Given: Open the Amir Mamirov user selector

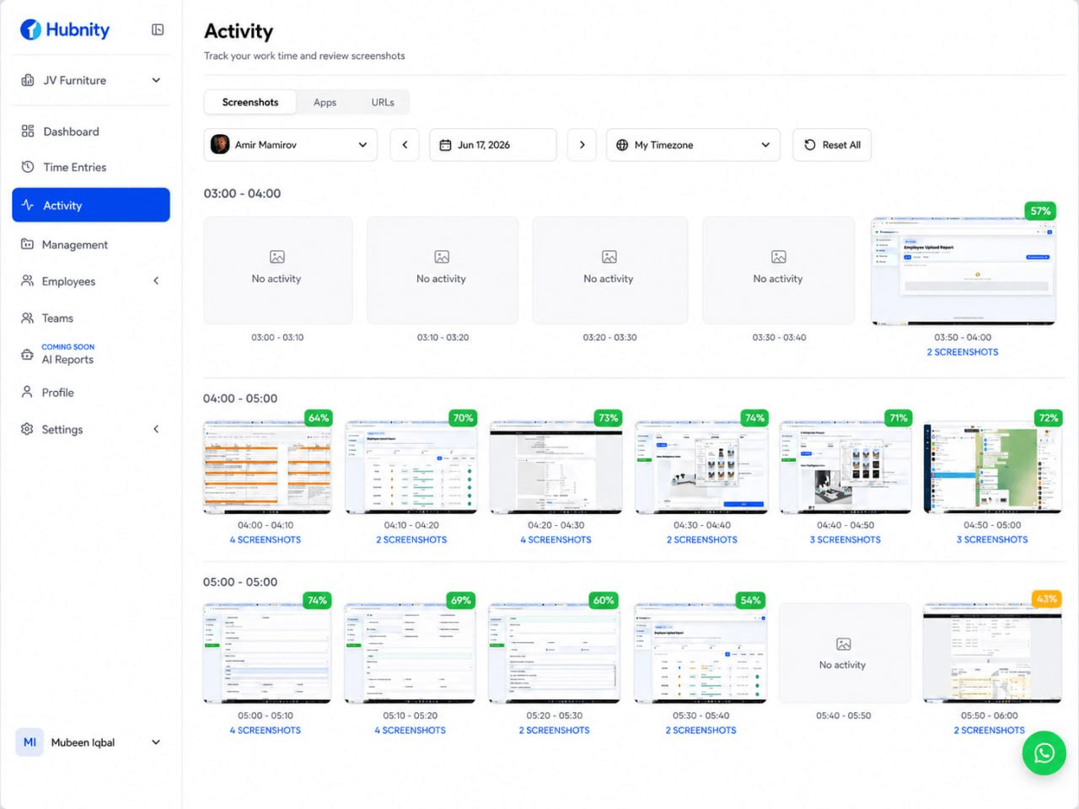Looking at the screenshot, I should (290, 145).
